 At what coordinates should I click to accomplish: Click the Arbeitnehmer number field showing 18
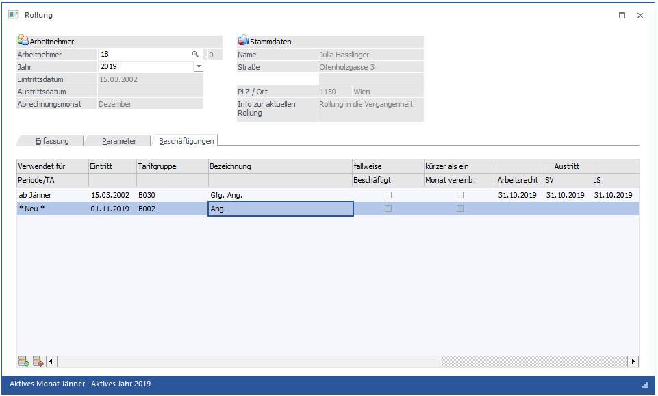pos(145,54)
